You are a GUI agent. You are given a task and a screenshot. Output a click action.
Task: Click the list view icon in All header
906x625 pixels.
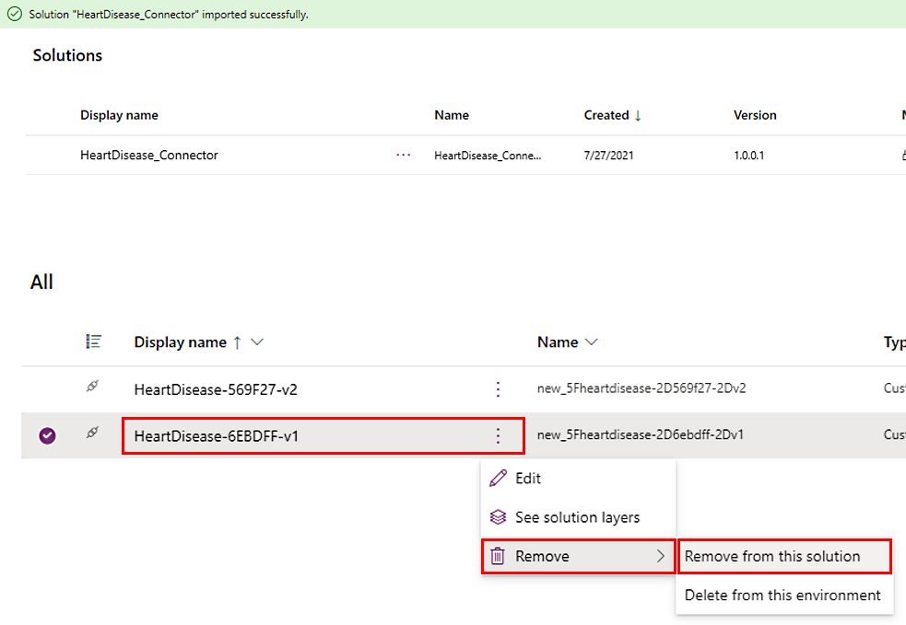[x=94, y=341]
